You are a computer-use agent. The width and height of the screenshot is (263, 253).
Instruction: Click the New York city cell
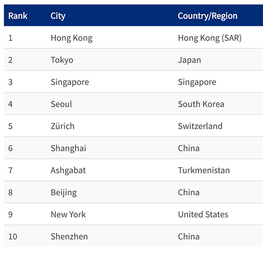pyautogui.click(x=68, y=215)
